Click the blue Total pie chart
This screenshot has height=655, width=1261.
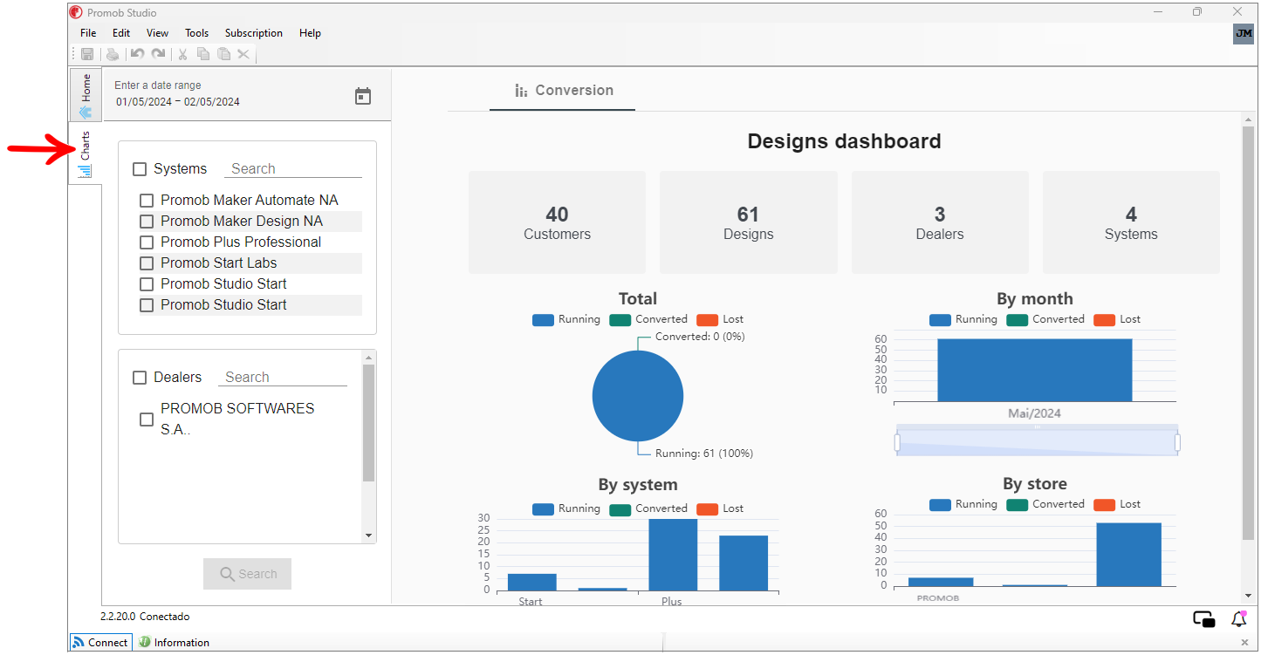[x=638, y=396]
